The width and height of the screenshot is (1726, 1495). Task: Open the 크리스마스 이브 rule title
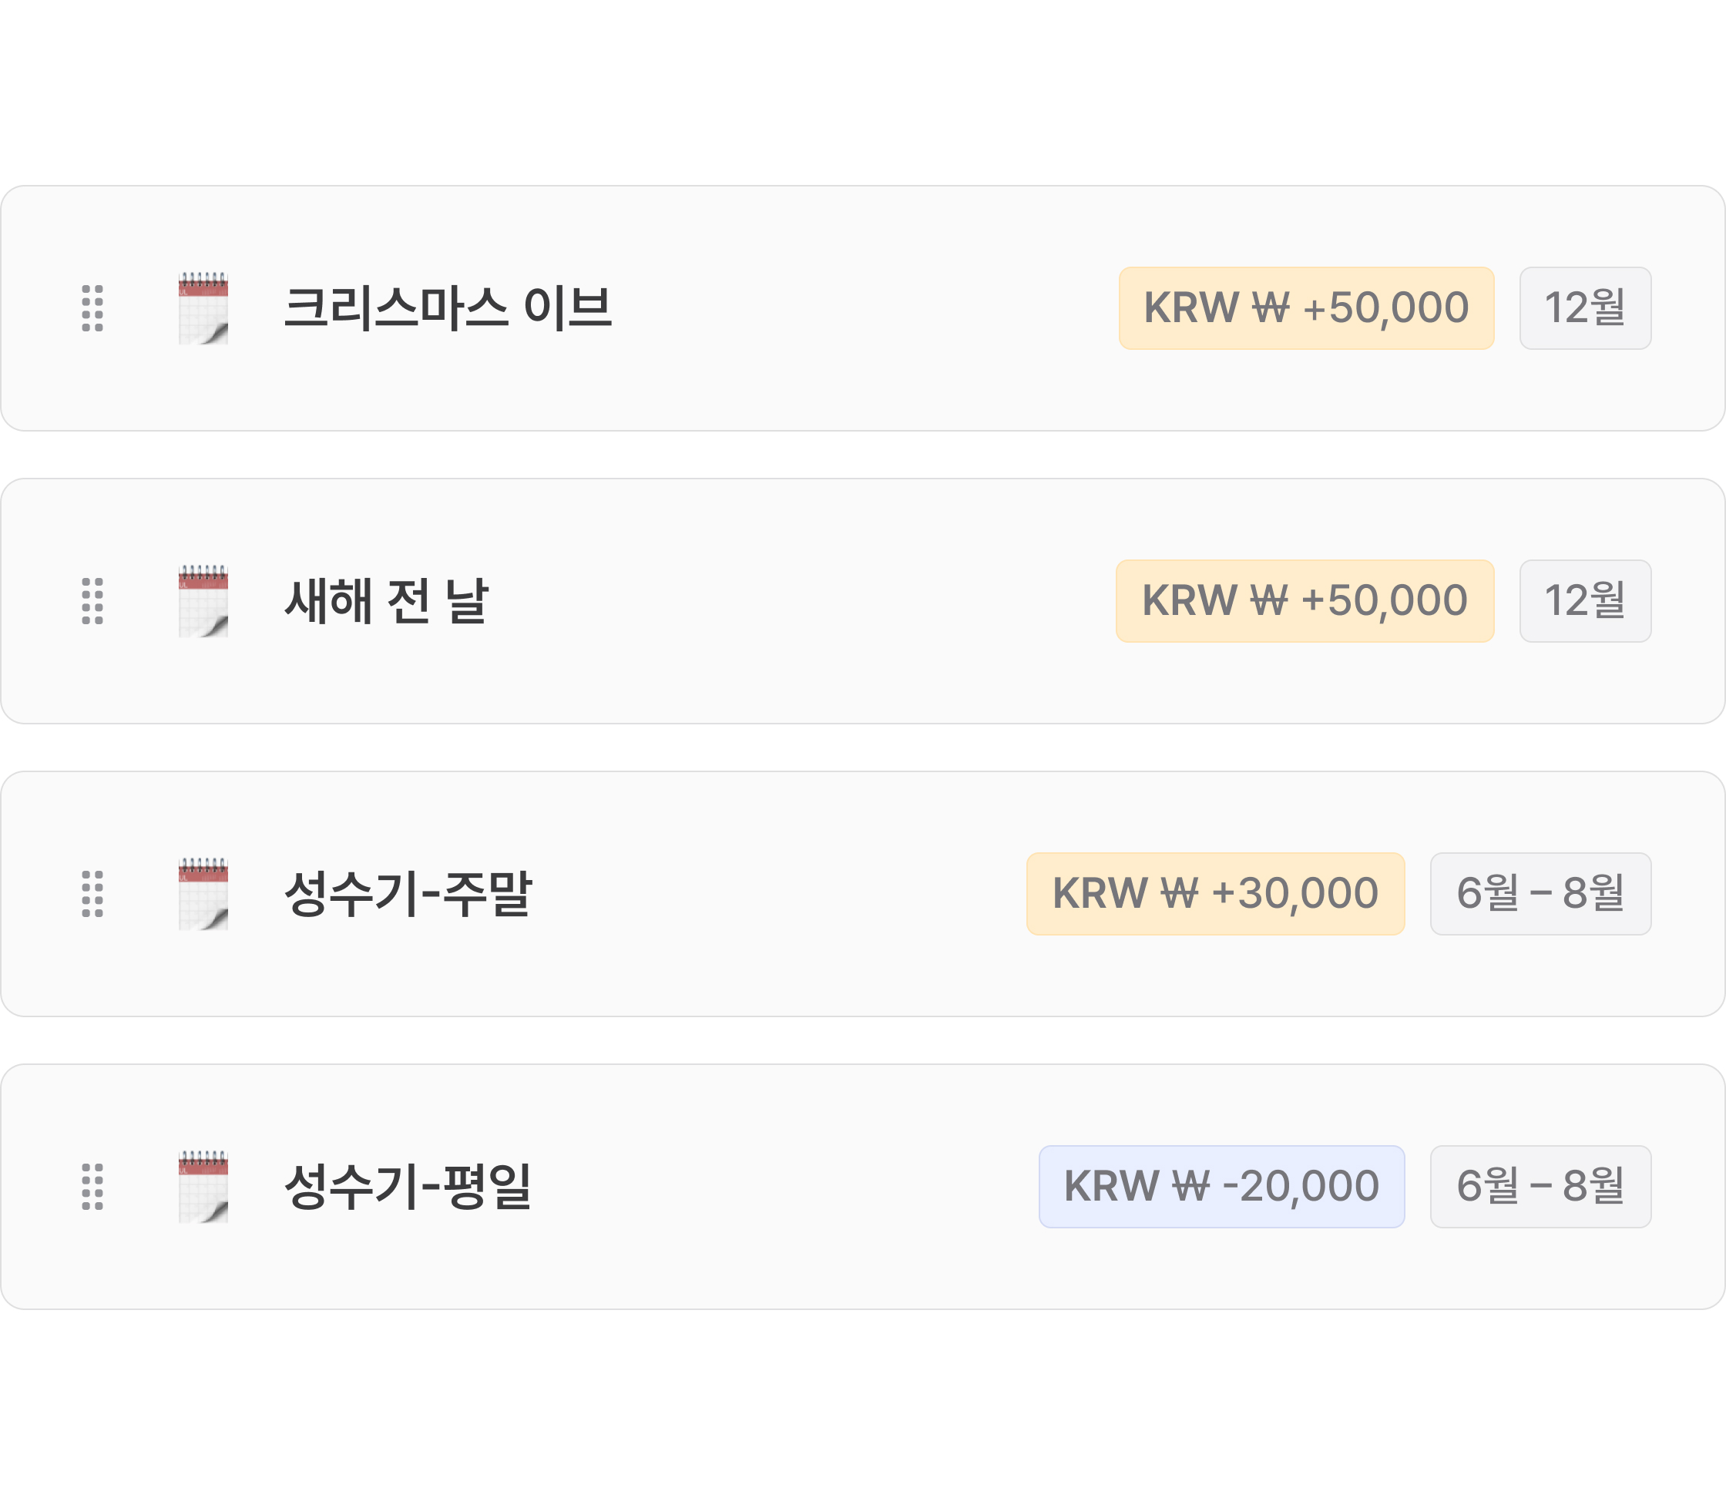448,307
